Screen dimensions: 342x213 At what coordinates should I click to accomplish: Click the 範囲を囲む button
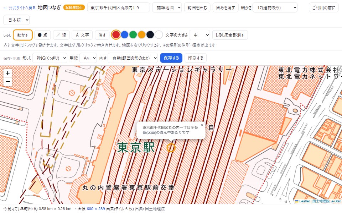click(197, 7)
